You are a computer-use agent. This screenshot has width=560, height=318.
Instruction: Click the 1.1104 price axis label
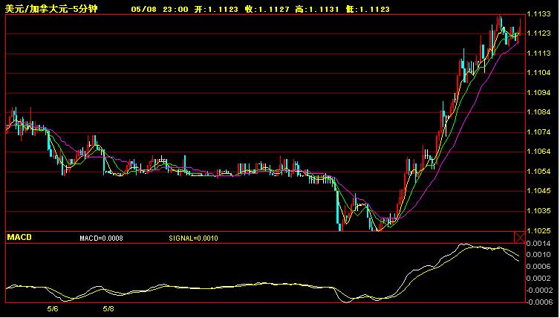point(539,73)
